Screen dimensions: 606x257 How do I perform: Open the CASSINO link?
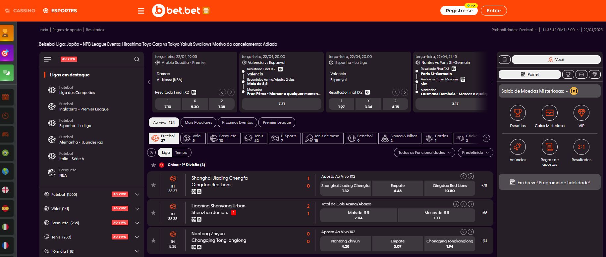pos(20,11)
